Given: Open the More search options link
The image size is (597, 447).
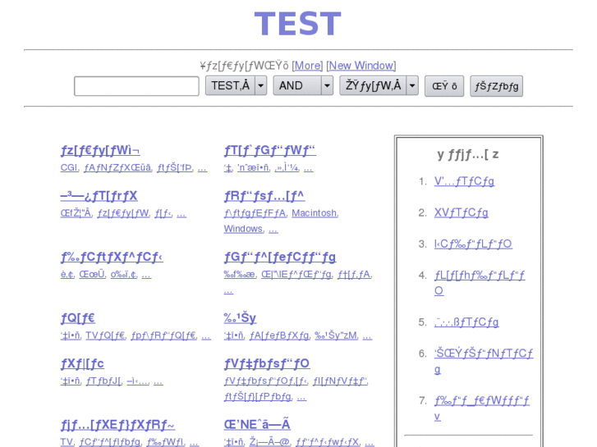Looking at the screenshot, I should [x=307, y=66].
